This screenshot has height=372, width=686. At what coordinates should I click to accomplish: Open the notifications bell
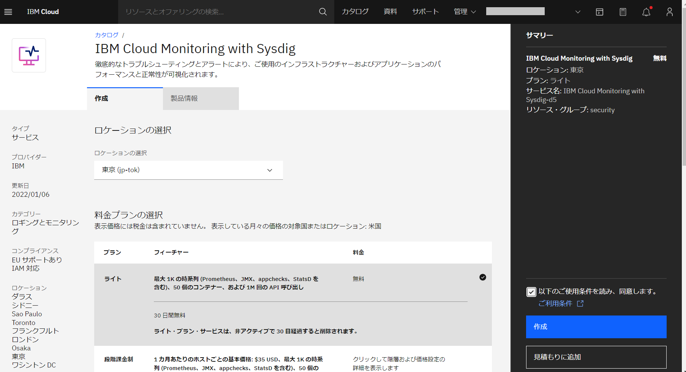(646, 12)
